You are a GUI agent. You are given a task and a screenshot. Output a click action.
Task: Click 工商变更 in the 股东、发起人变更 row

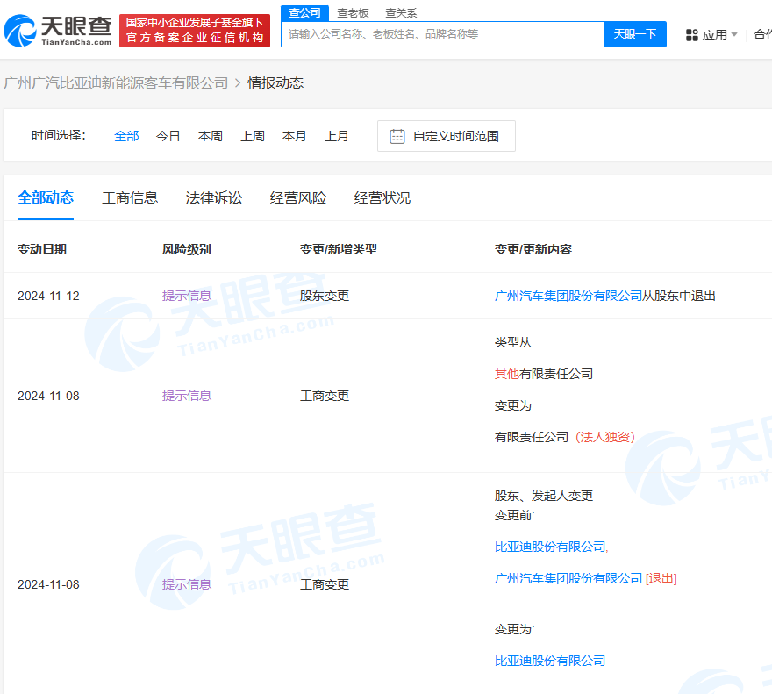tap(325, 584)
